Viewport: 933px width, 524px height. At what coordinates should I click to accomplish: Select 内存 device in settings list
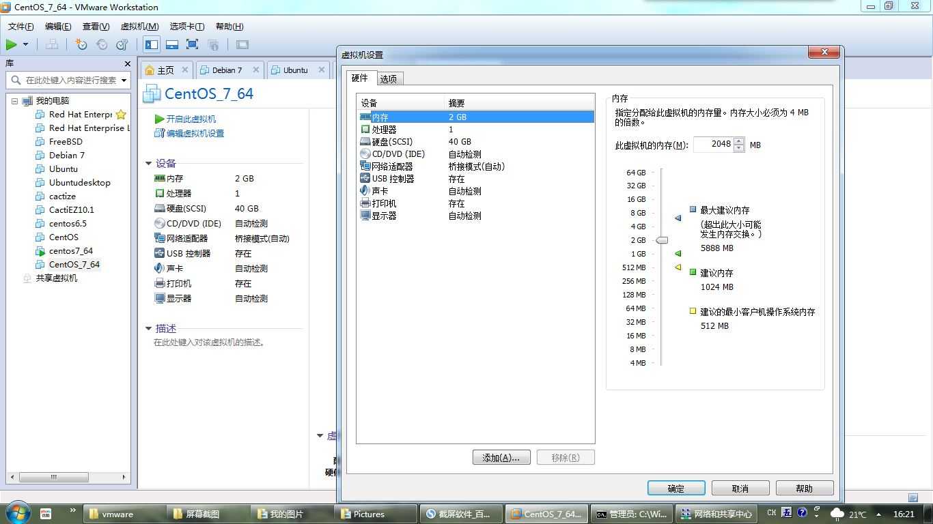pyautogui.click(x=476, y=117)
